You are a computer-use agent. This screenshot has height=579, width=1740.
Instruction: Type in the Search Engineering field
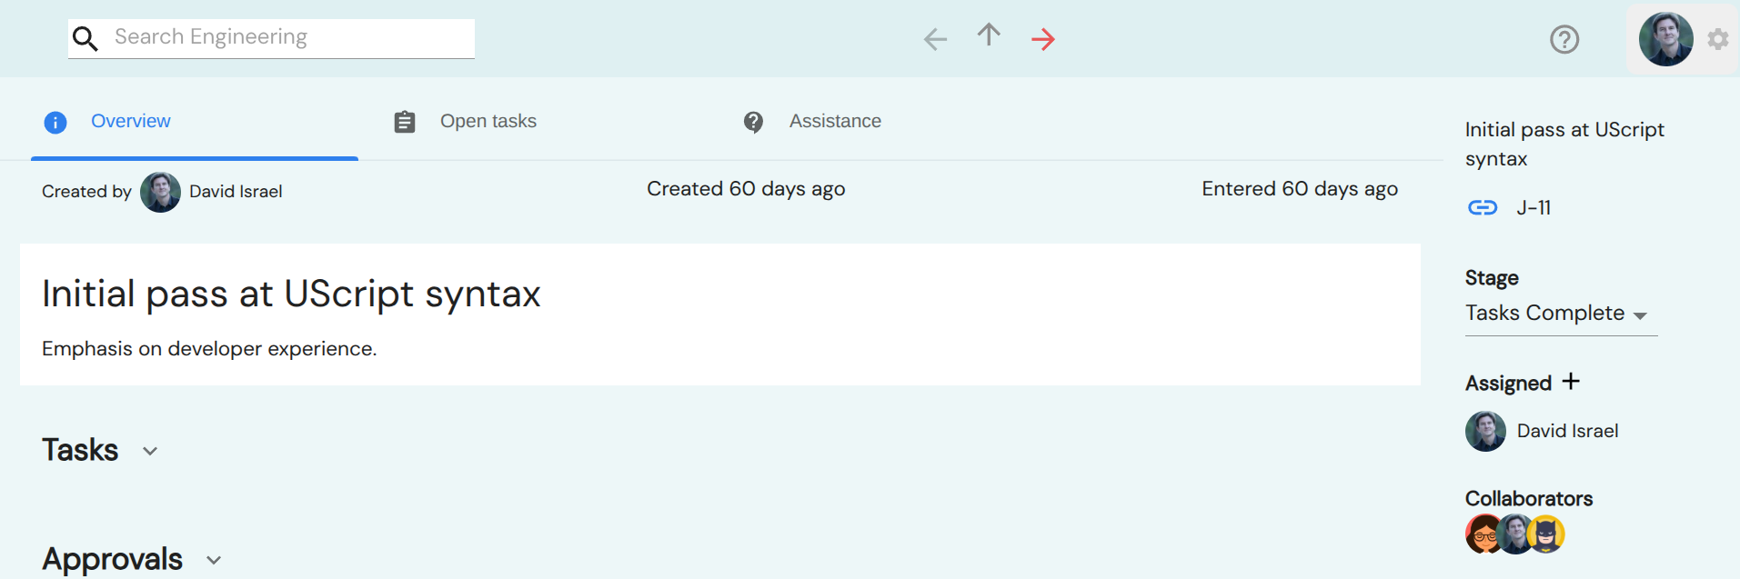pyautogui.click(x=291, y=37)
